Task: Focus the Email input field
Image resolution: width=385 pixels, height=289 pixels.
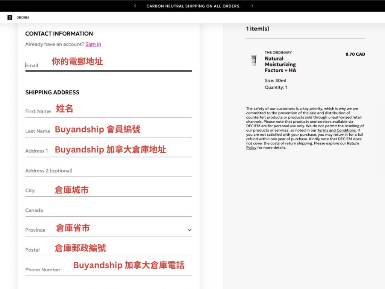Action: (x=108, y=65)
